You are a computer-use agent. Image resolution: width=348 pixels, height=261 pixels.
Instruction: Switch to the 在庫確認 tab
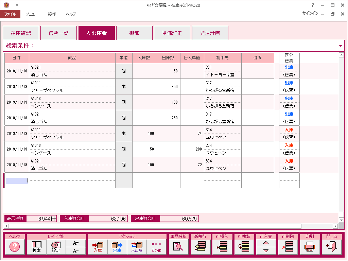pyautogui.click(x=21, y=33)
